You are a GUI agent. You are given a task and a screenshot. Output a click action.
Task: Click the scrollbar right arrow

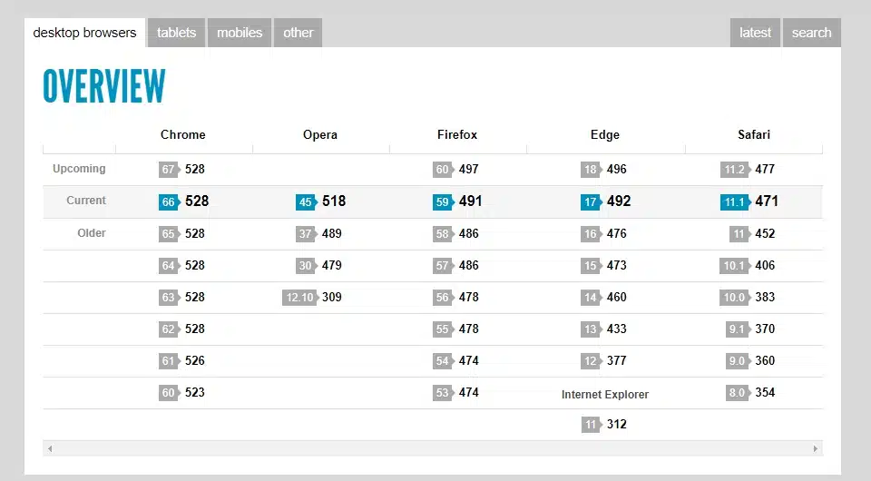click(816, 448)
